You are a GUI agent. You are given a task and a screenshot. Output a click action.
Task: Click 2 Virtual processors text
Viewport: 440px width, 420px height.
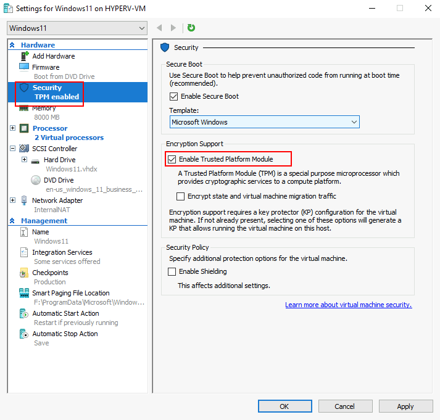pos(69,138)
